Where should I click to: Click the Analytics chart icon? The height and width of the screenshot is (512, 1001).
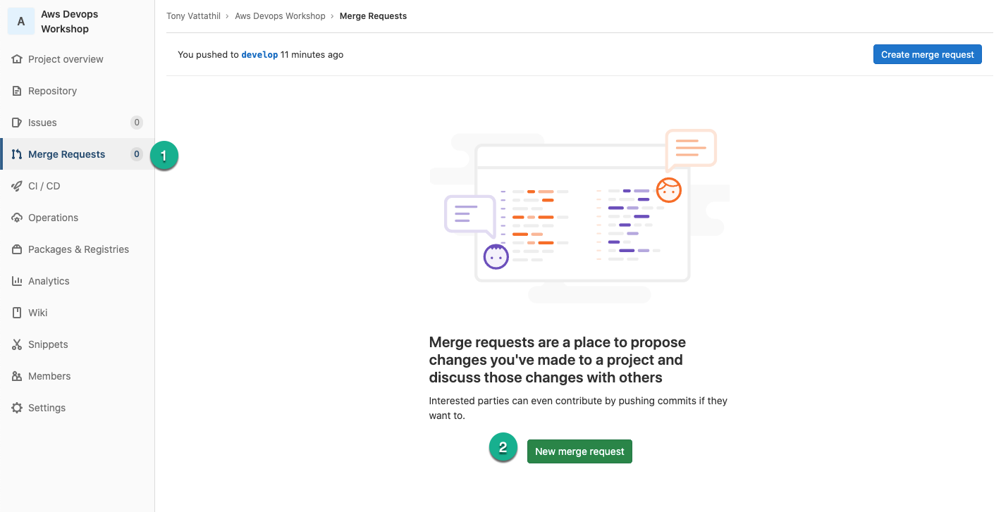tap(18, 281)
